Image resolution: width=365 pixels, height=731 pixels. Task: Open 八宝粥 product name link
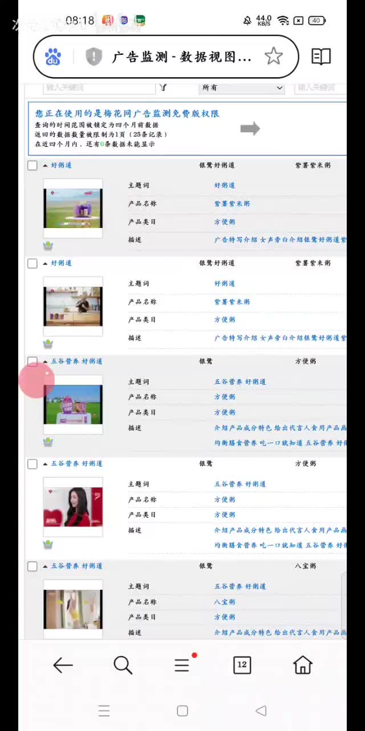(224, 602)
